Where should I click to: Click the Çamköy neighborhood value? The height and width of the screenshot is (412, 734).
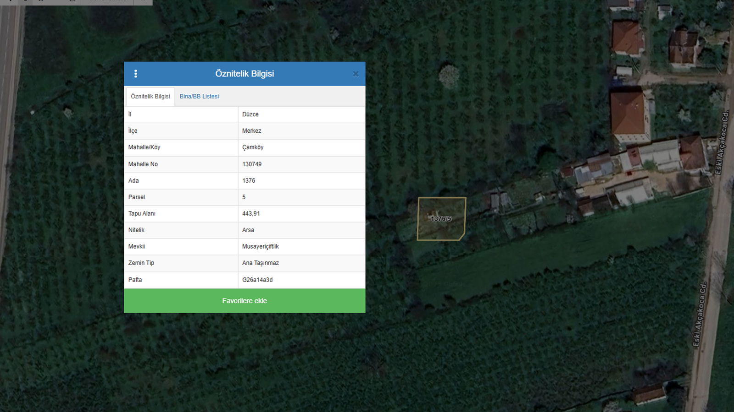253,147
